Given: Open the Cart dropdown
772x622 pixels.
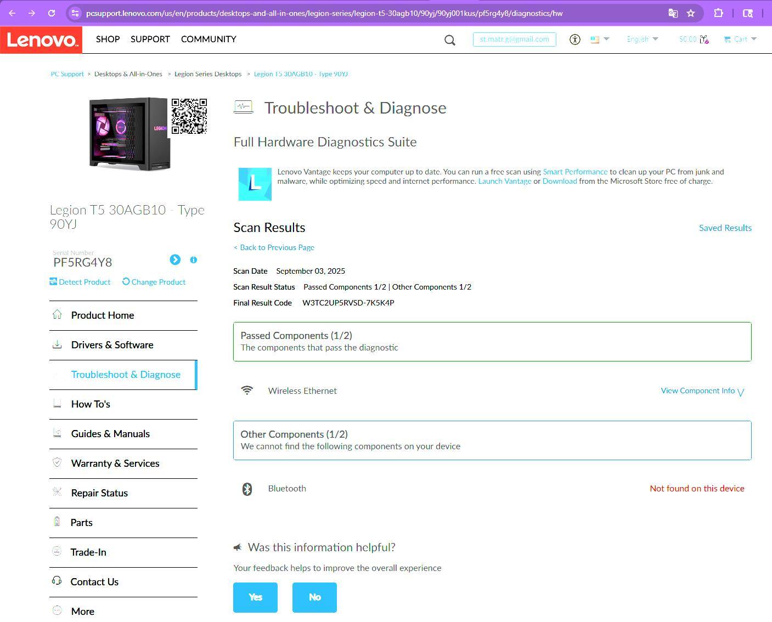Looking at the screenshot, I should [740, 39].
